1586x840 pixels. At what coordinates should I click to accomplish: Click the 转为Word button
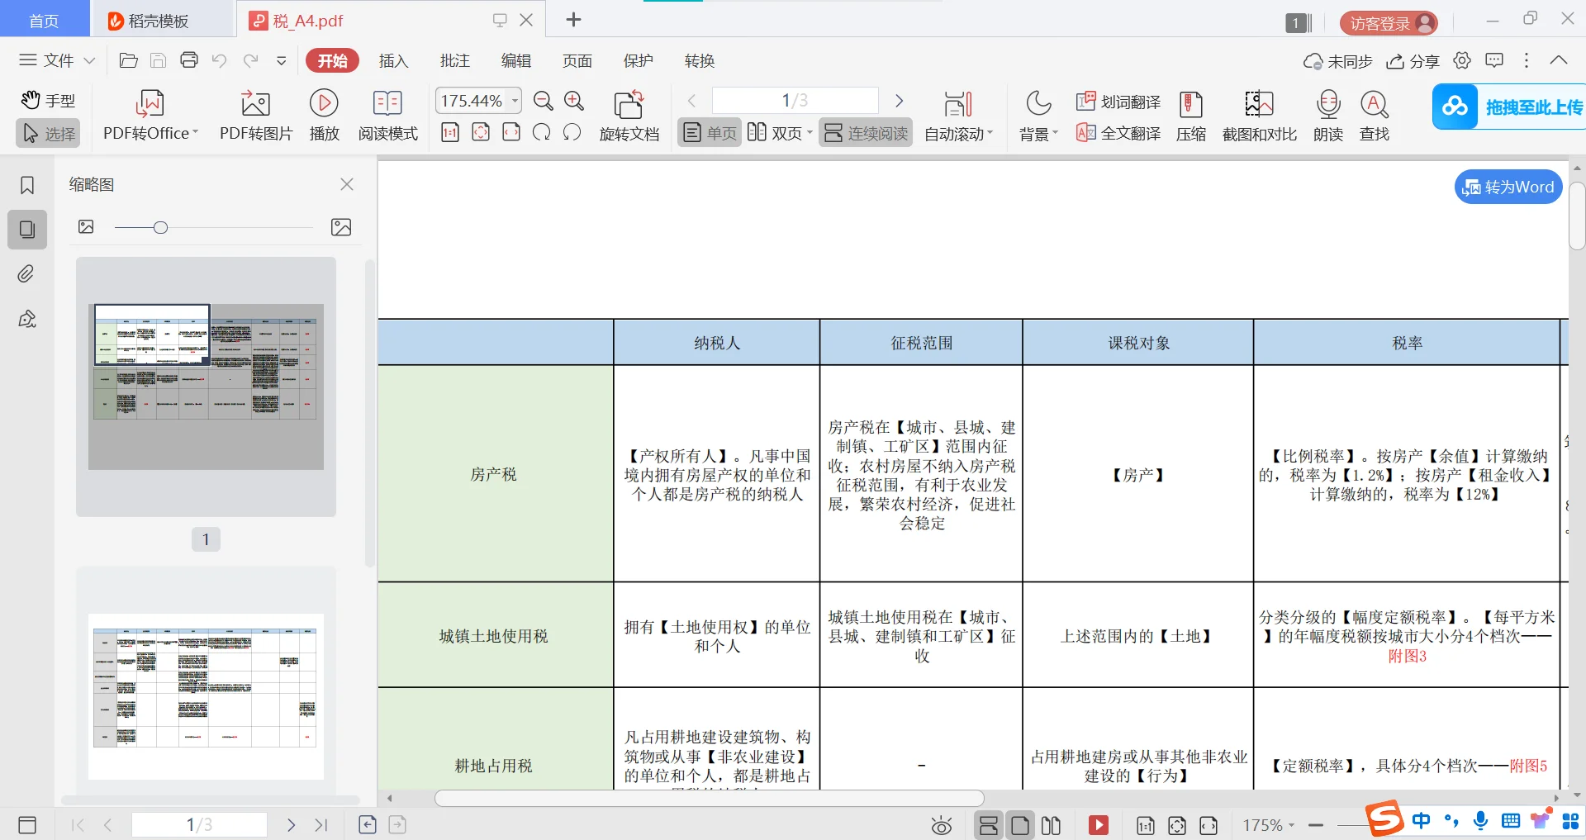[x=1507, y=187]
